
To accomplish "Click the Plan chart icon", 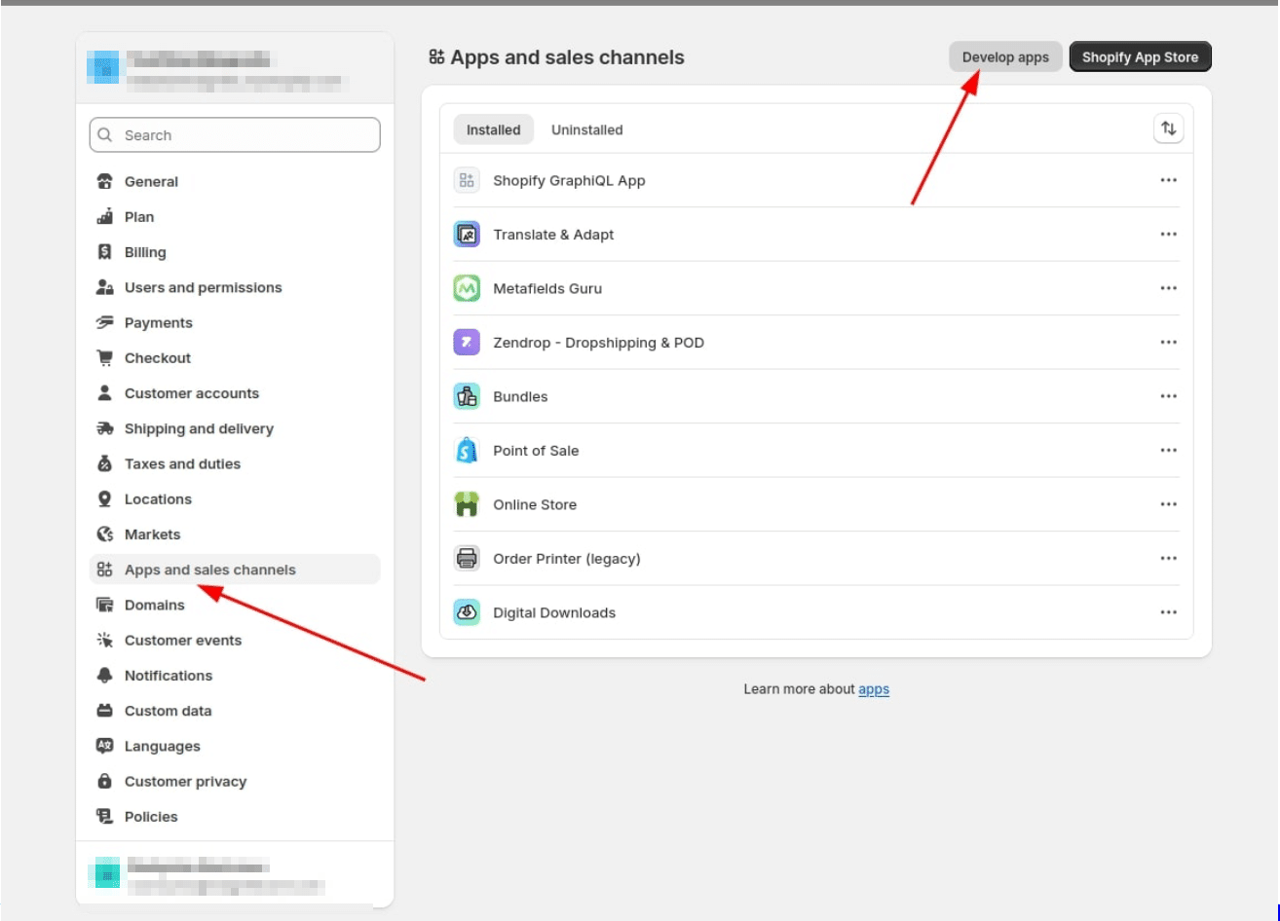I will point(105,217).
